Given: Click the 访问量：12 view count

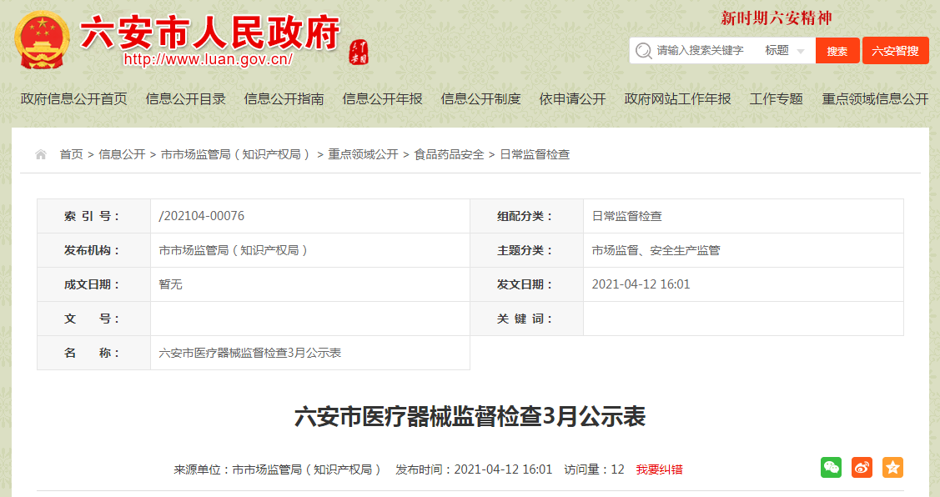Looking at the screenshot, I should click(x=594, y=469).
